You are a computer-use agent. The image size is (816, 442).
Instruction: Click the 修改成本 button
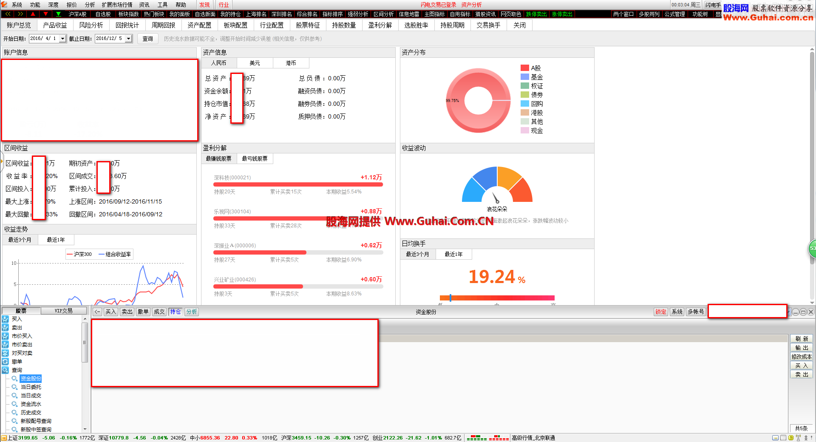point(802,357)
